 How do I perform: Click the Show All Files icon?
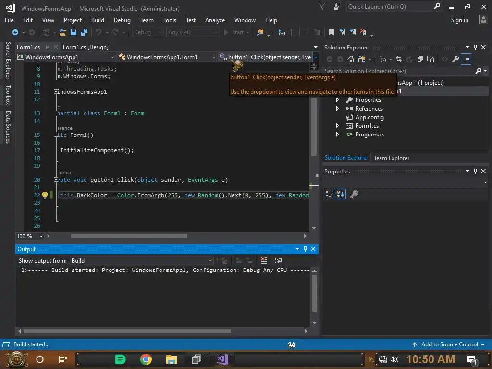(431, 59)
